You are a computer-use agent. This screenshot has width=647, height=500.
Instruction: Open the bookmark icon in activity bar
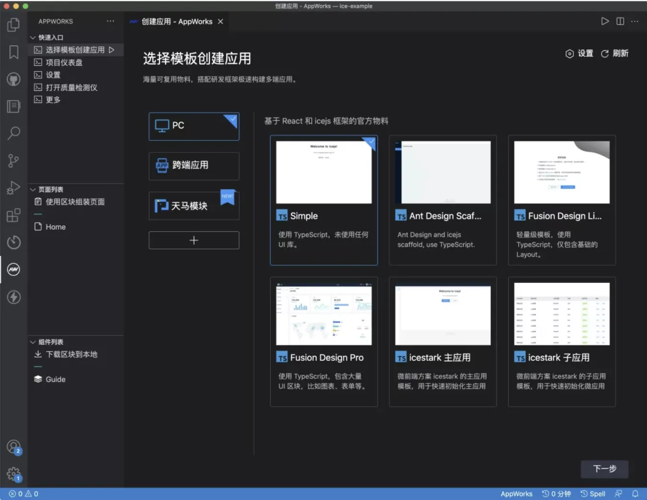(14, 52)
